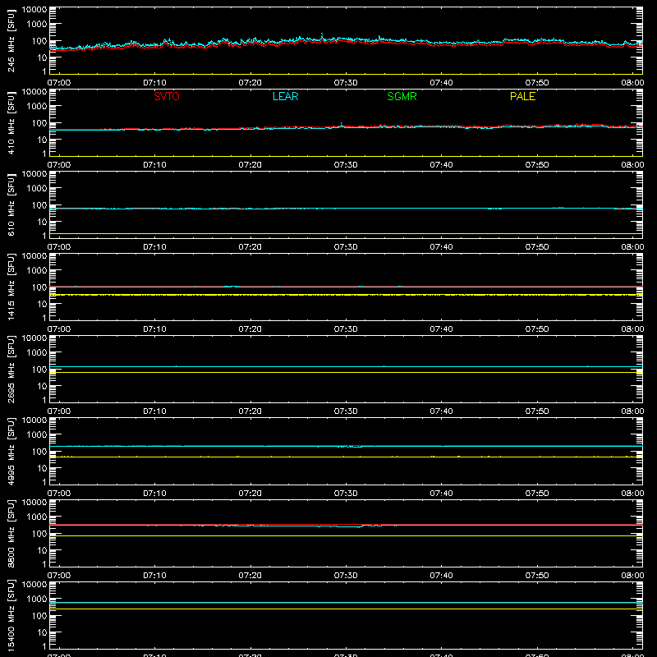The image size is (657, 657).
Task: Select the 8800 MHz [SFU] axis title
Action: pyautogui.click(x=11, y=533)
